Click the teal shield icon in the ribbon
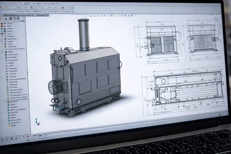Screen dimensions: 231x154 click(x=72, y=8)
